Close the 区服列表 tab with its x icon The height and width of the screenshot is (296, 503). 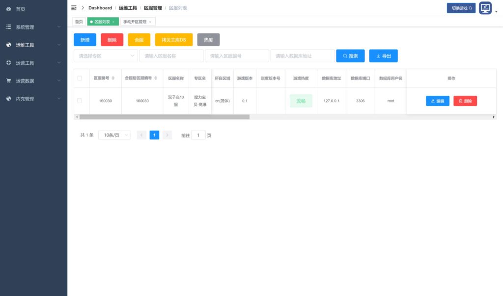pos(113,22)
